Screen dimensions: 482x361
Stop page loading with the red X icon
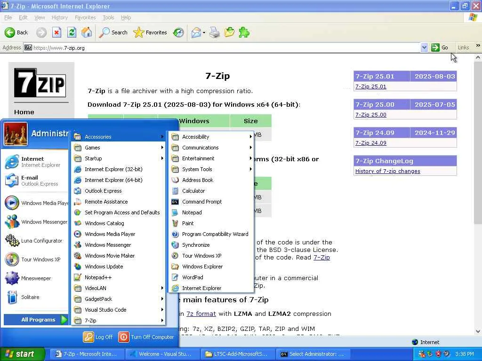56,32
